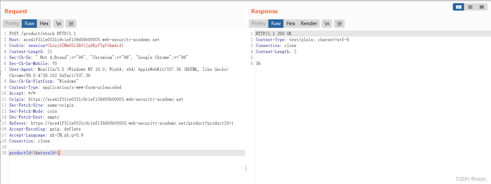Click the request Connection: close line
The width and height of the screenshot is (491, 184).
[29, 141]
